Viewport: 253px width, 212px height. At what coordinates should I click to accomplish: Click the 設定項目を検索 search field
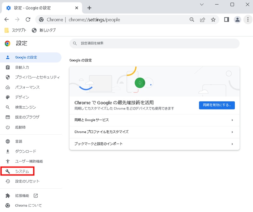tap(154, 43)
